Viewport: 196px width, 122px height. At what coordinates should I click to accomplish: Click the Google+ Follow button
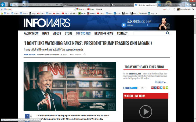pos(141,88)
